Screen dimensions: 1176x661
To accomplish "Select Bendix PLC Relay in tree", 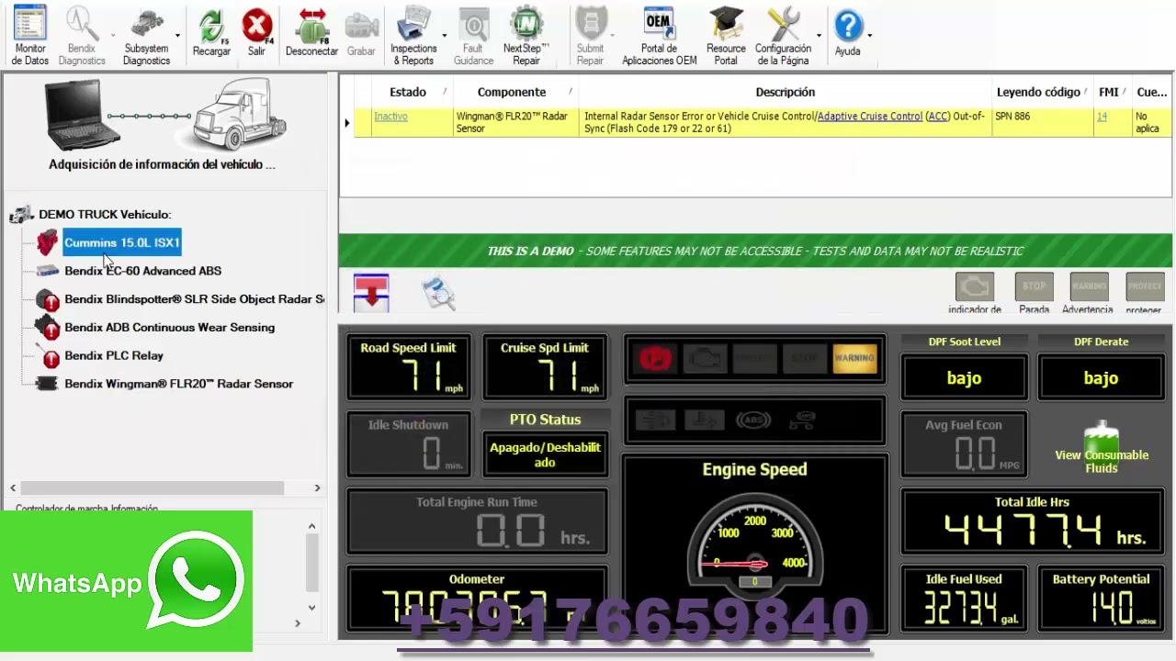I will click(114, 355).
